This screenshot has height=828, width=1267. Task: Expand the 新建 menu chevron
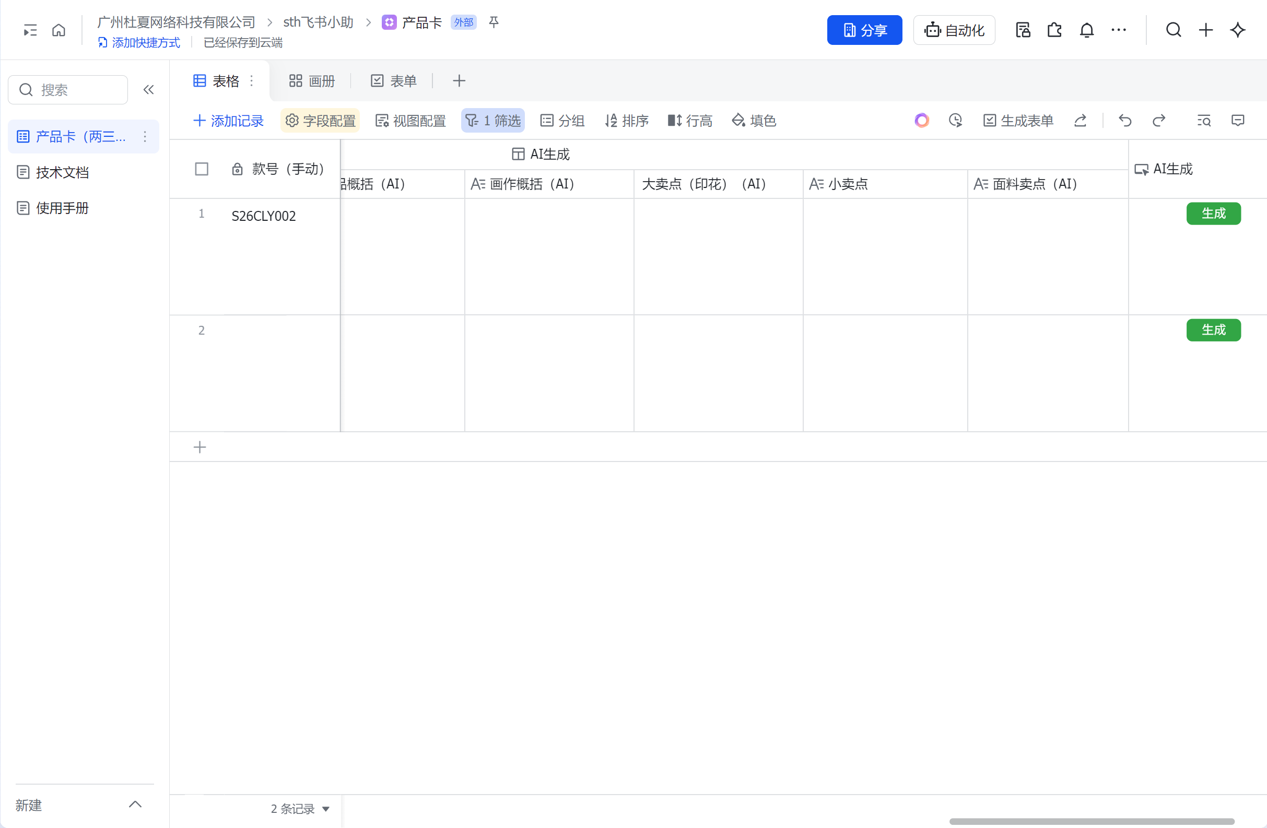coord(135,805)
